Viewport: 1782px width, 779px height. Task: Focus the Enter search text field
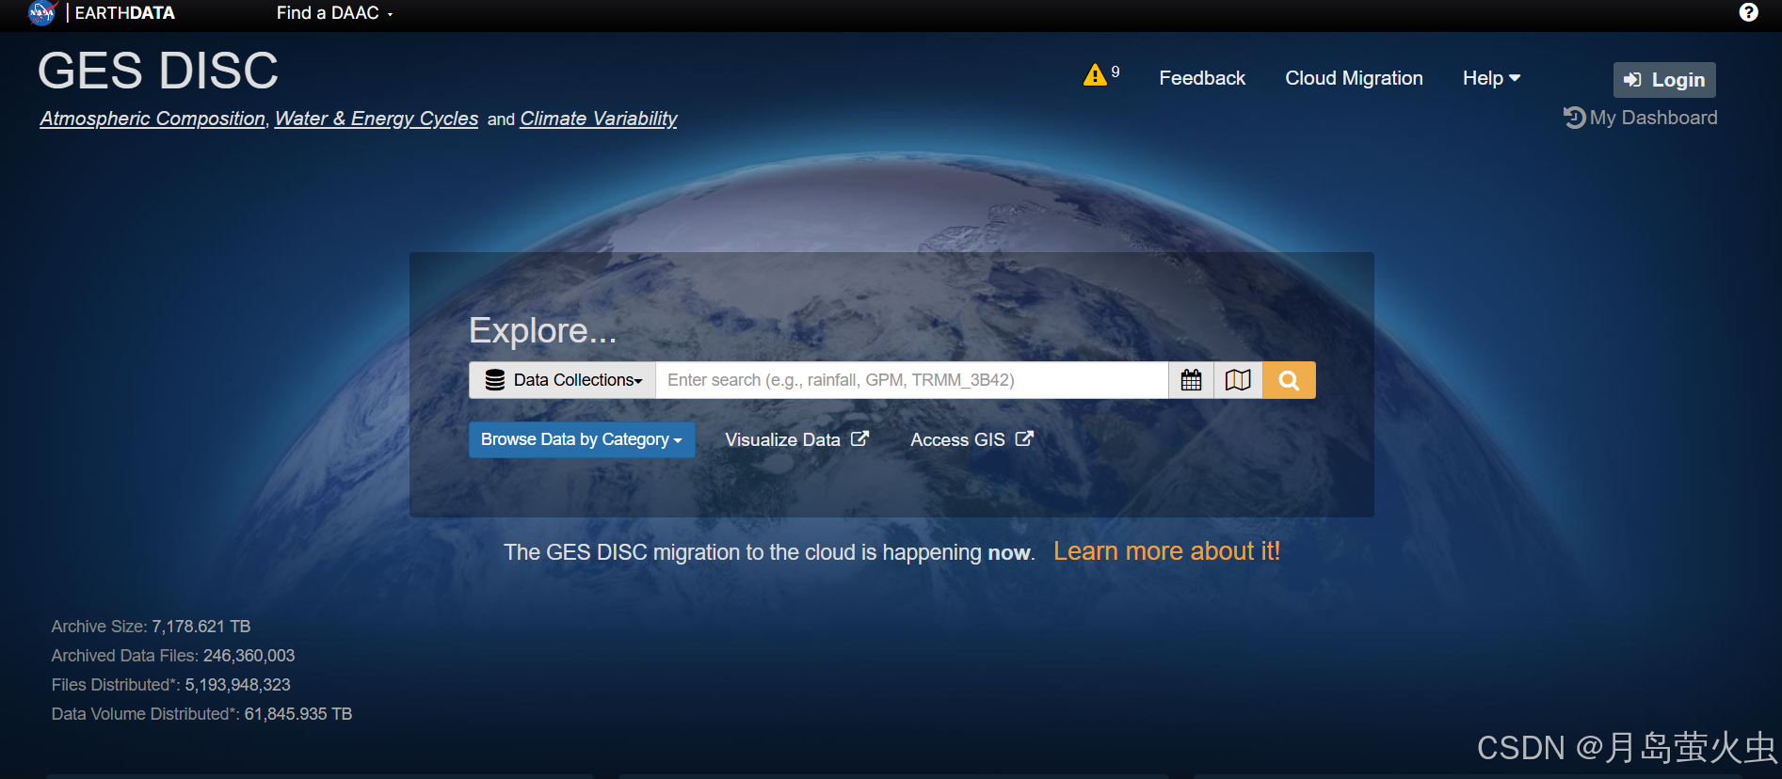click(912, 380)
